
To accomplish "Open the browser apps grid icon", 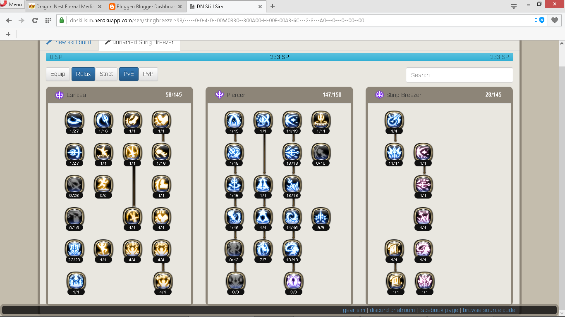I will click(48, 20).
